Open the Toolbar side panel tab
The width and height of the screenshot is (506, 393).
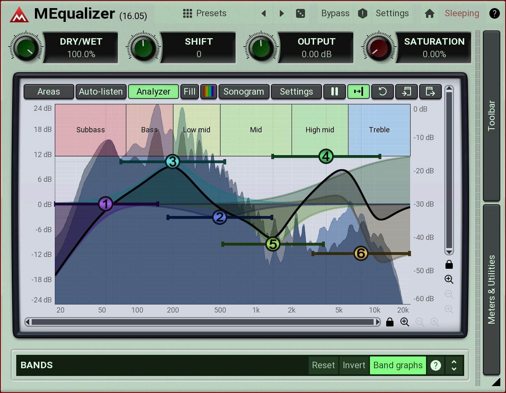pos(491,116)
